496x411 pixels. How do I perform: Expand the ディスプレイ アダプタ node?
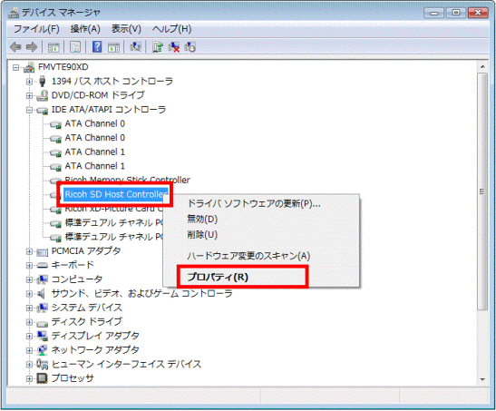[29, 336]
